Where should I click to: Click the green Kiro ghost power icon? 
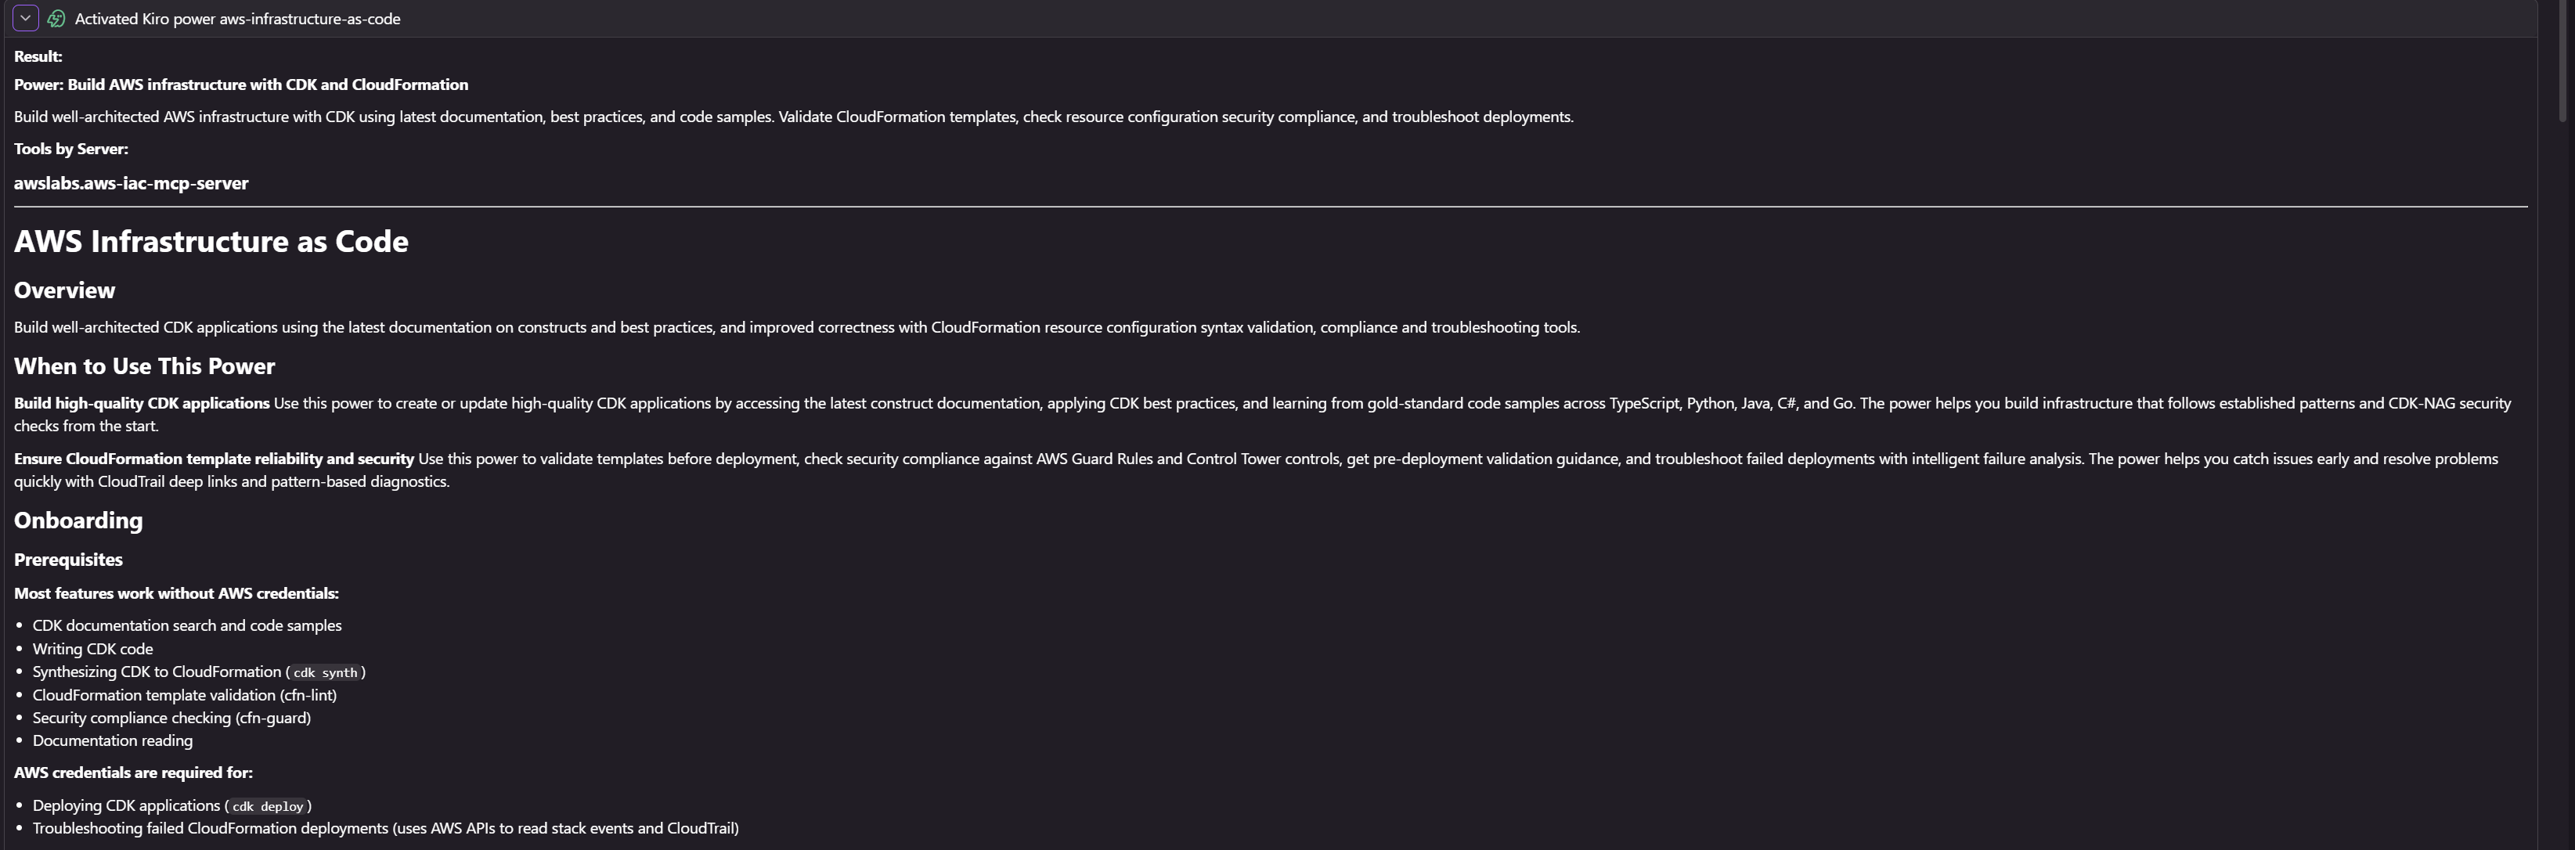(x=57, y=19)
